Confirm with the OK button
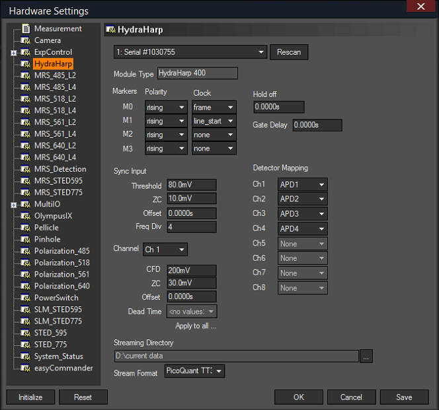 coord(299,397)
